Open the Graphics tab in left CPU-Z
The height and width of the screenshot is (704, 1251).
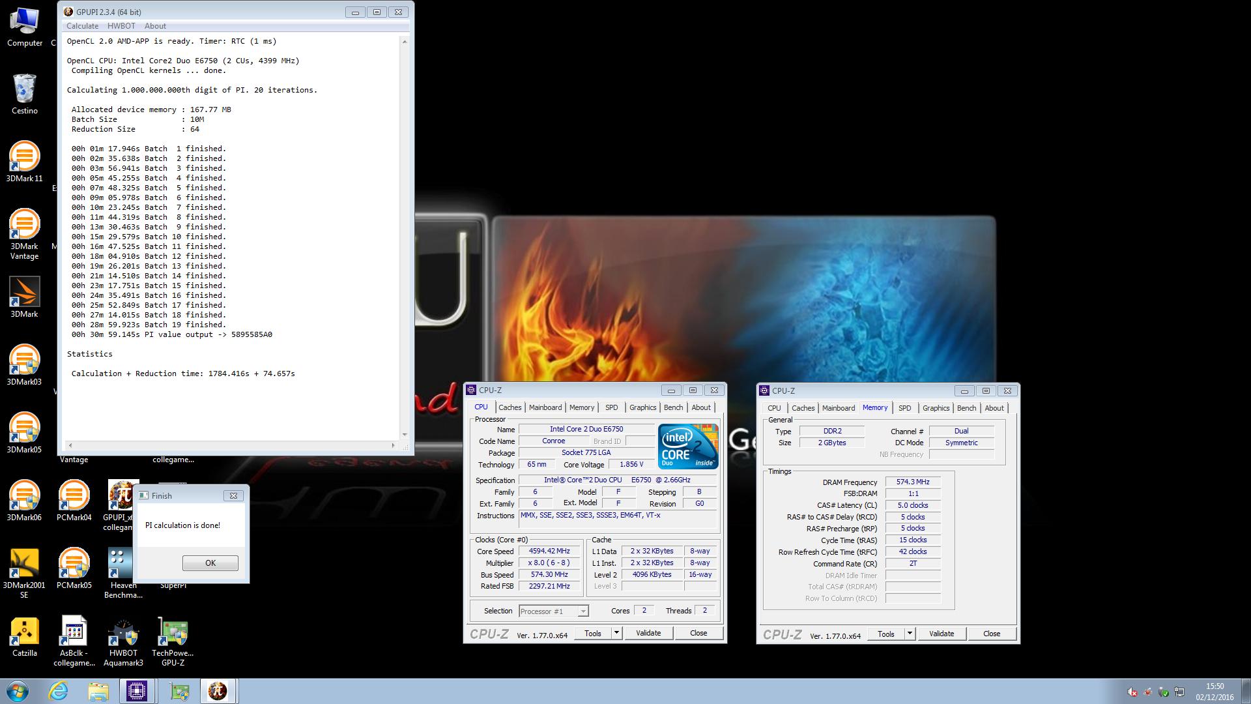coord(643,407)
